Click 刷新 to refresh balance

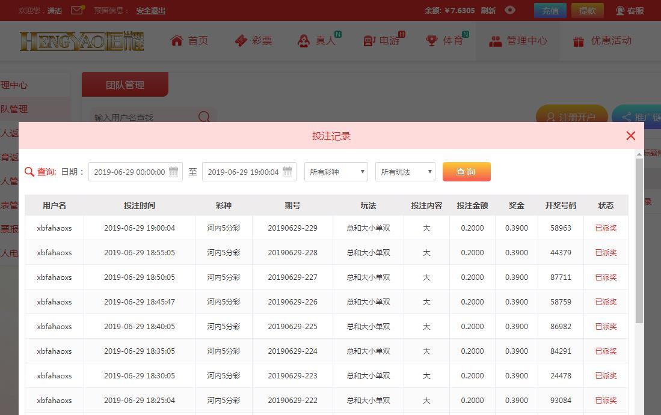click(x=488, y=11)
